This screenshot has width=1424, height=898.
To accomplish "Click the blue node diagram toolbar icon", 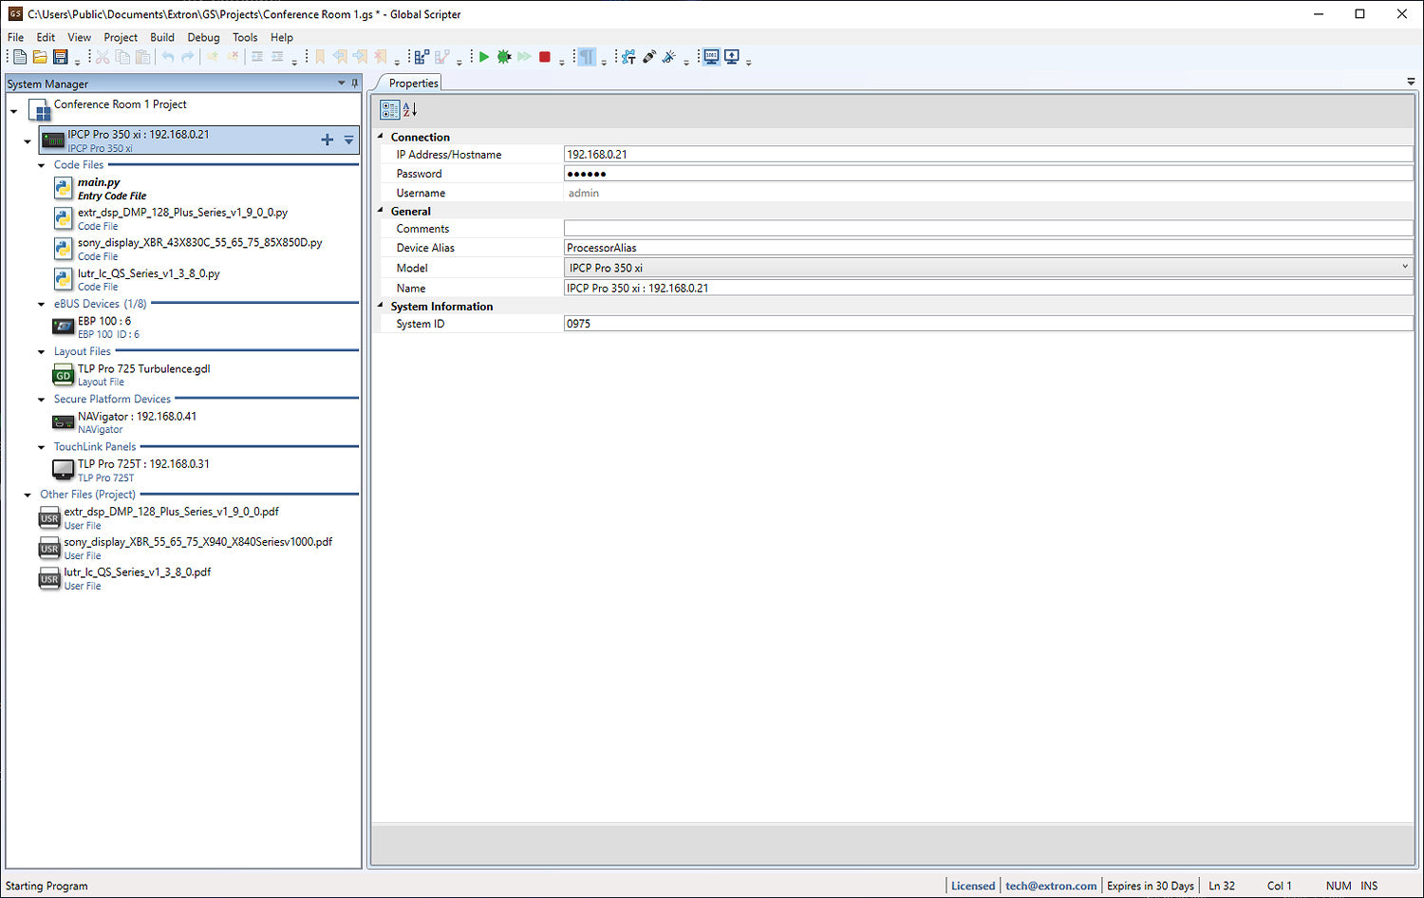I will coord(628,57).
